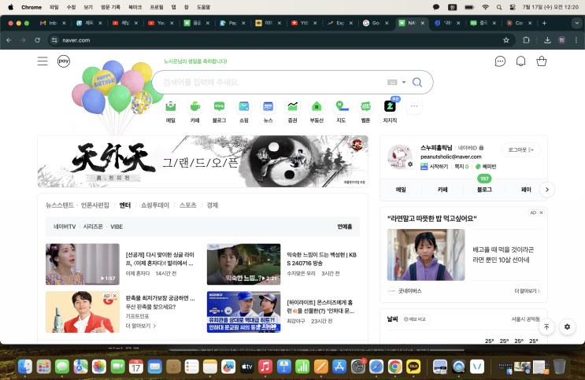The image size is (585, 380).
Task: Click the scroll-to-top arrow button
Action: [546, 327]
